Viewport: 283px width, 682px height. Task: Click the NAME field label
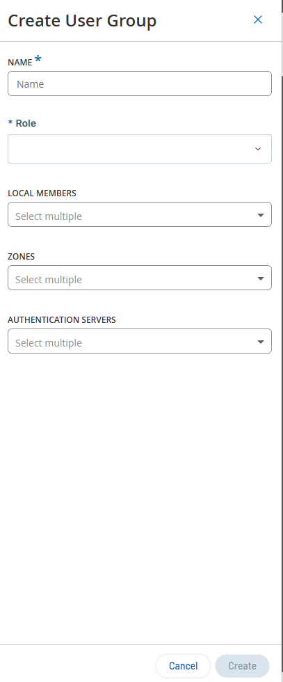click(20, 63)
